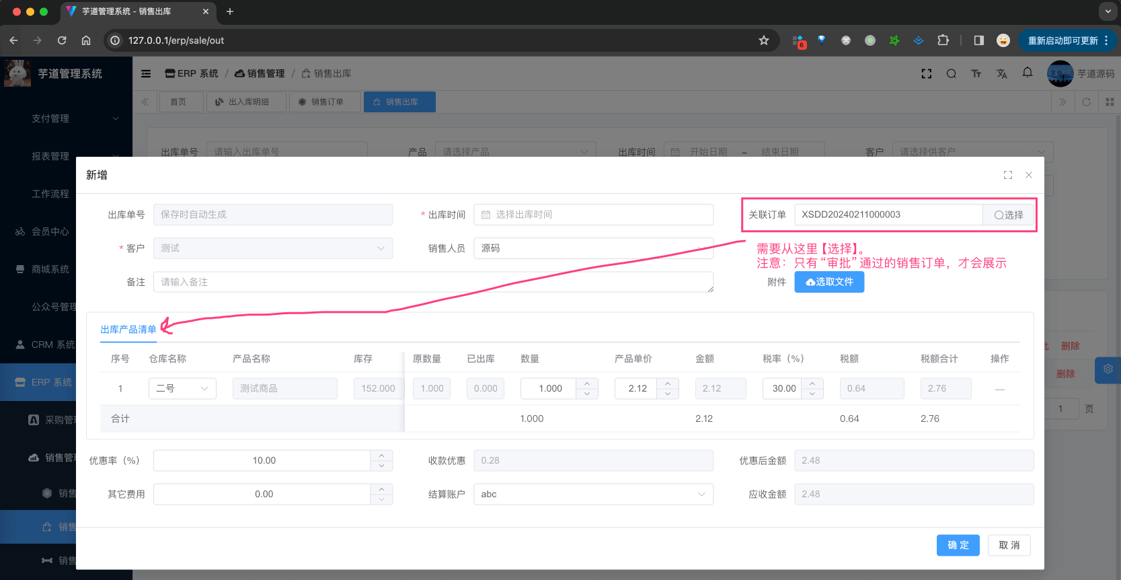
Task: Click the 选择出库时间 date field
Action: [592, 215]
